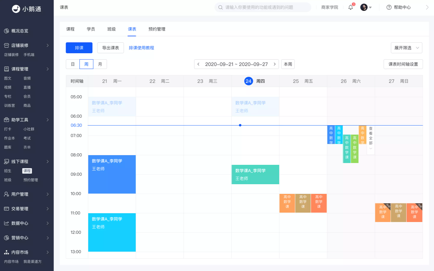The height and width of the screenshot is (271, 434).
Task: Open 直播 in sidebar
Action: (27, 87)
